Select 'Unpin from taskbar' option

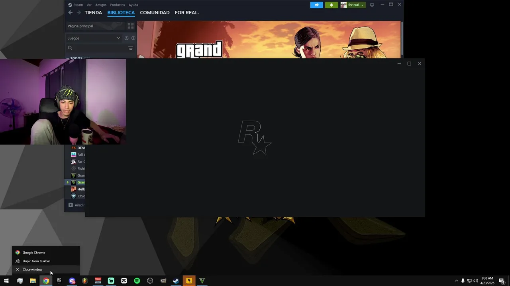[46, 261]
